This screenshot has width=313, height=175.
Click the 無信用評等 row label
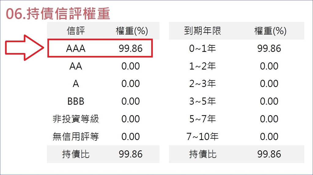tap(76, 136)
